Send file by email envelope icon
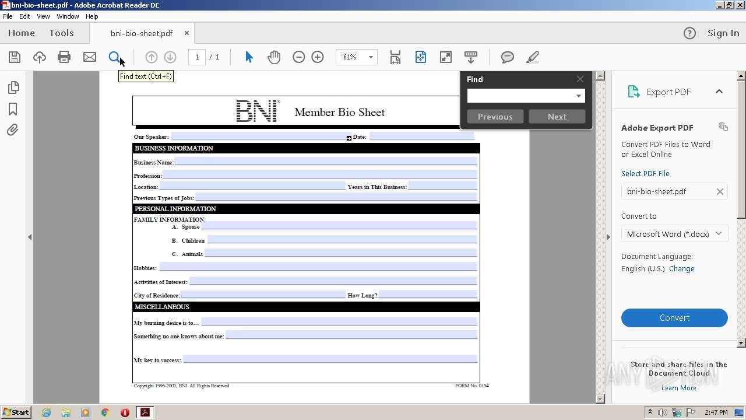 click(x=90, y=57)
